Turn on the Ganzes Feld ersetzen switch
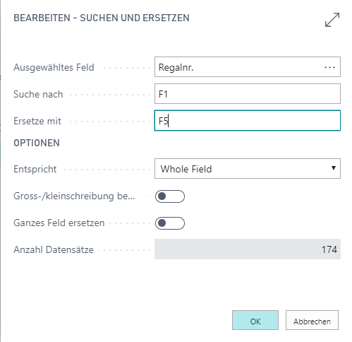 point(170,223)
